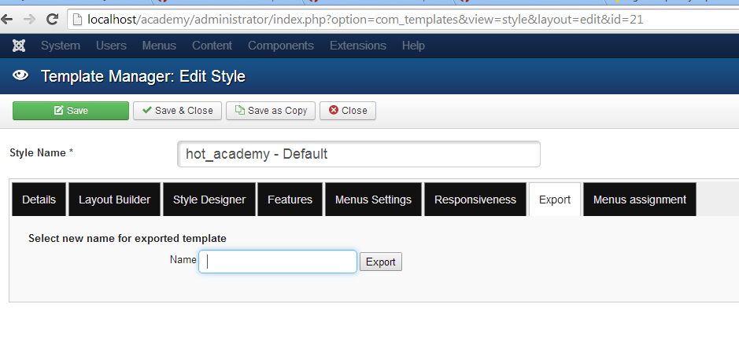The height and width of the screenshot is (337, 739).
Task: Click 'Template Manager: Edit Style' heading
Action: point(143,76)
